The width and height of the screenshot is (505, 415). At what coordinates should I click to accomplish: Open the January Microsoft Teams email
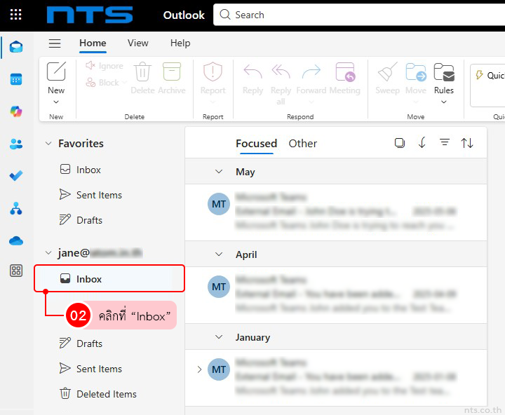335,378
